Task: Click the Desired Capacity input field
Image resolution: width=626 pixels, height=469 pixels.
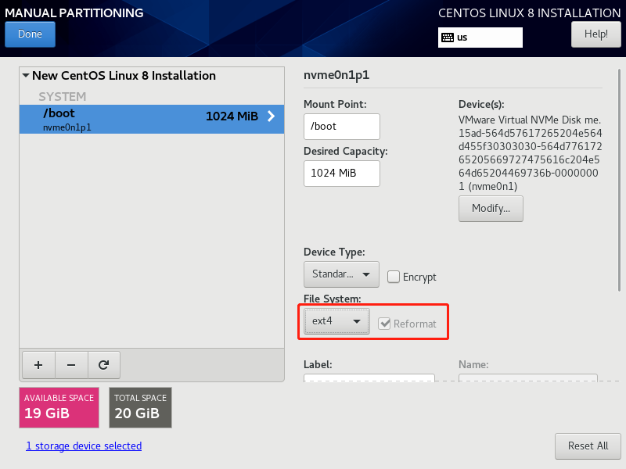Action: (x=342, y=173)
